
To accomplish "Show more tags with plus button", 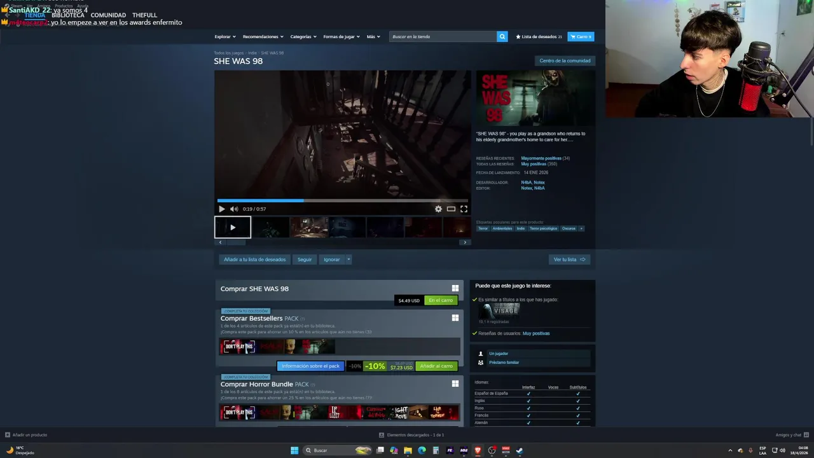I will coord(581,228).
